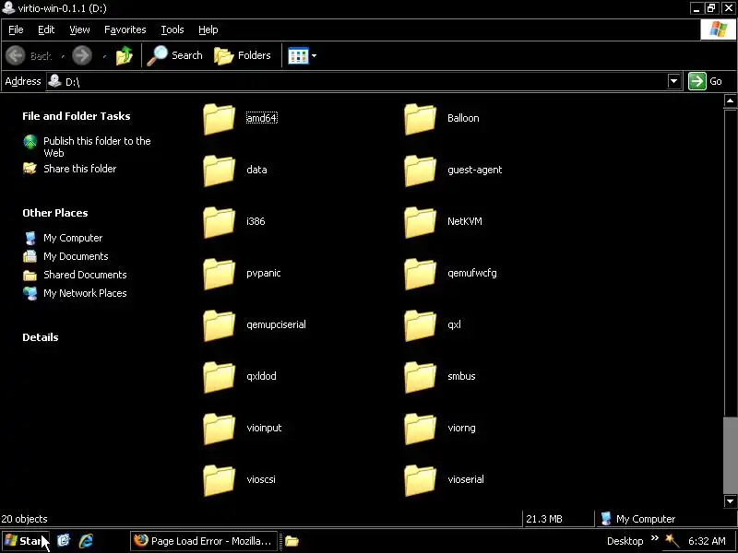This screenshot has width=738, height=553.
Task: Click the Views icon in toolbar
Action: click(x=298, y=55)
